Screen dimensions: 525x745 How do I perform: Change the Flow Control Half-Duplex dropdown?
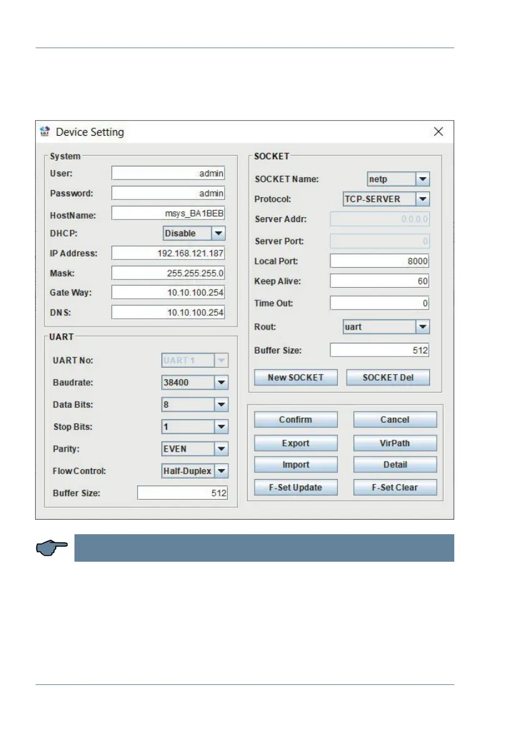pyautogui.click(x=221, y=471)
